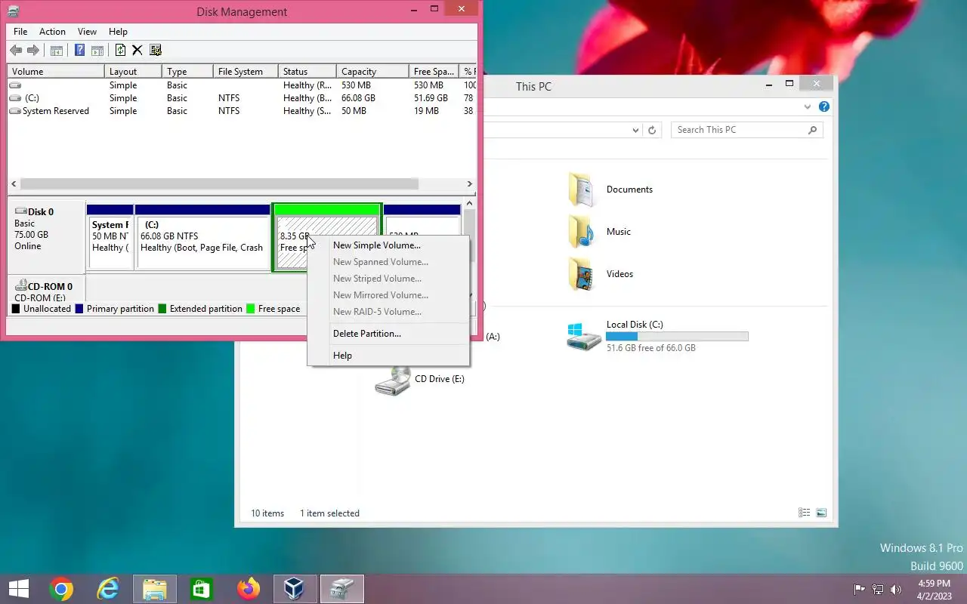Image resolution: width=967 pixels, height=604 pixels.
Task: Open the Action menu in Disk Management
Action: pos(52,32)
